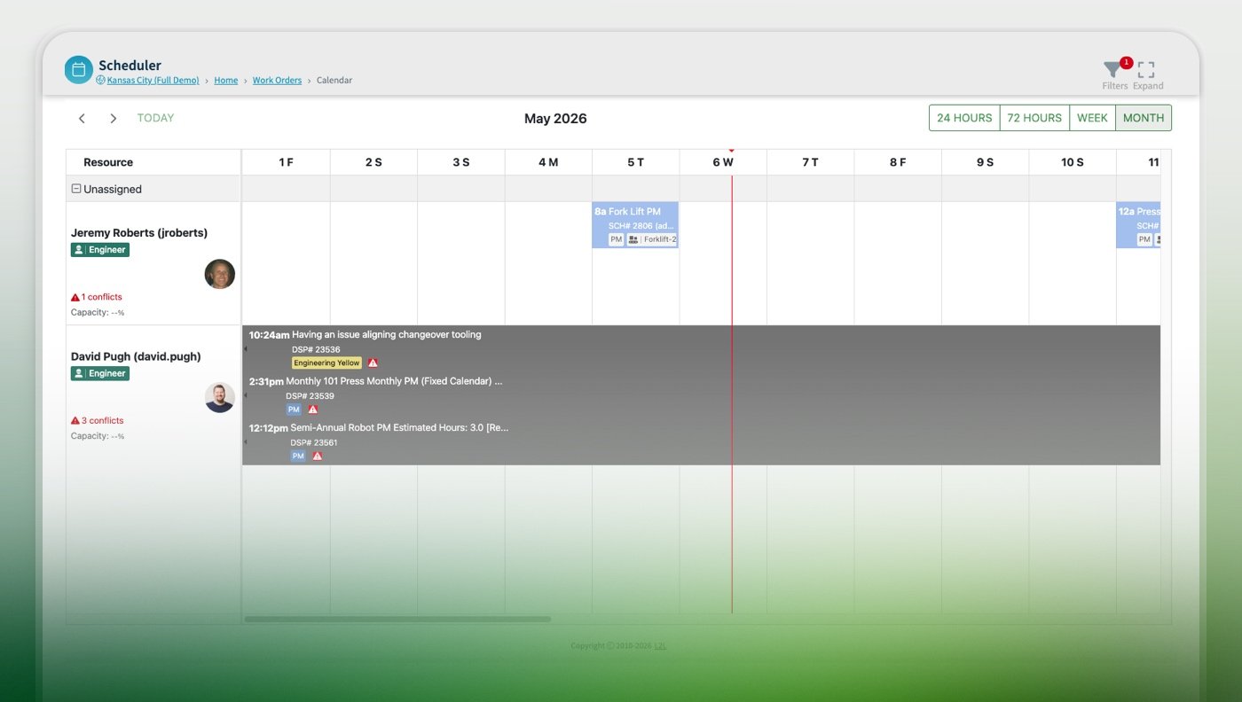Click David Pugh's Engineer badge

[100, 373]
